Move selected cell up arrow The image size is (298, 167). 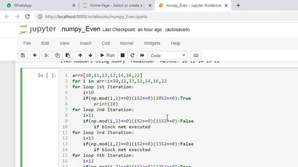[80, 55]
